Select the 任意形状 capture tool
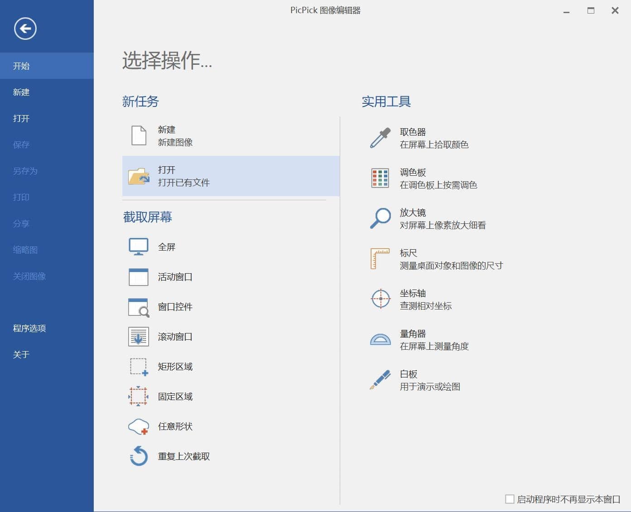 pos(174,426)
